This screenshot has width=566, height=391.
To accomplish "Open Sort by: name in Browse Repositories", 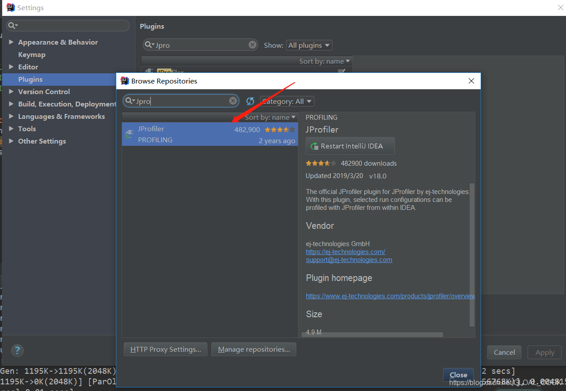I will click(270, 117).
